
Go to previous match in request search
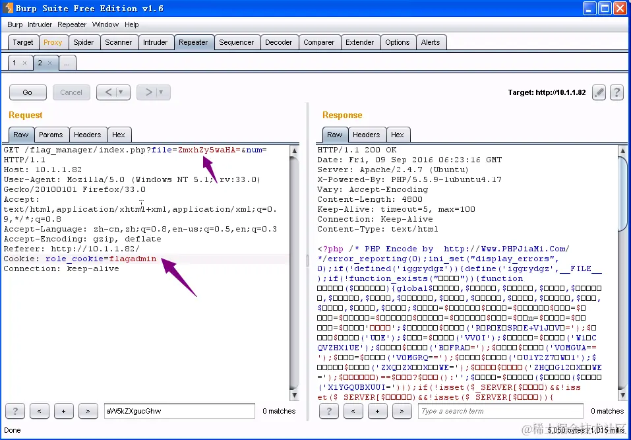[x=40, y=411]
